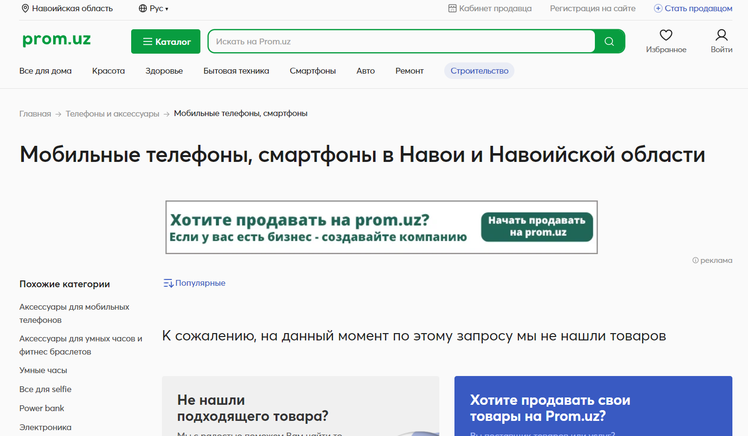Select Ремонт category
The height and width of the screenshot is (436, 748).
coord(410,71)
